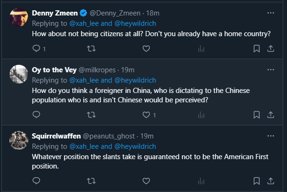Screen dimensions: 287x192
Task: View analytics for Denny Zmeen's tweet
Action: (201, 48)
